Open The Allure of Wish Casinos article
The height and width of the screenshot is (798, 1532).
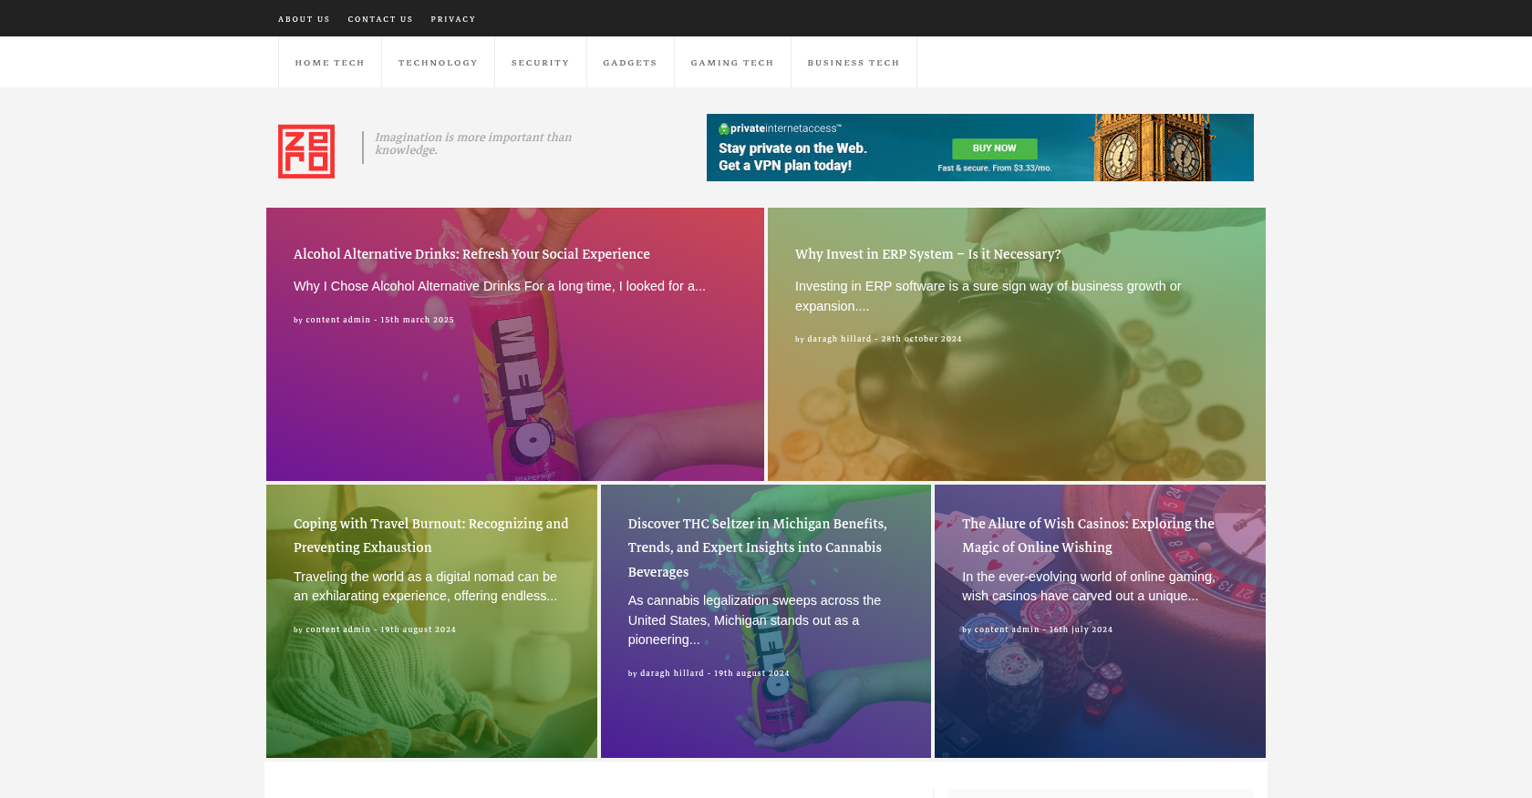click(1089, 536)
